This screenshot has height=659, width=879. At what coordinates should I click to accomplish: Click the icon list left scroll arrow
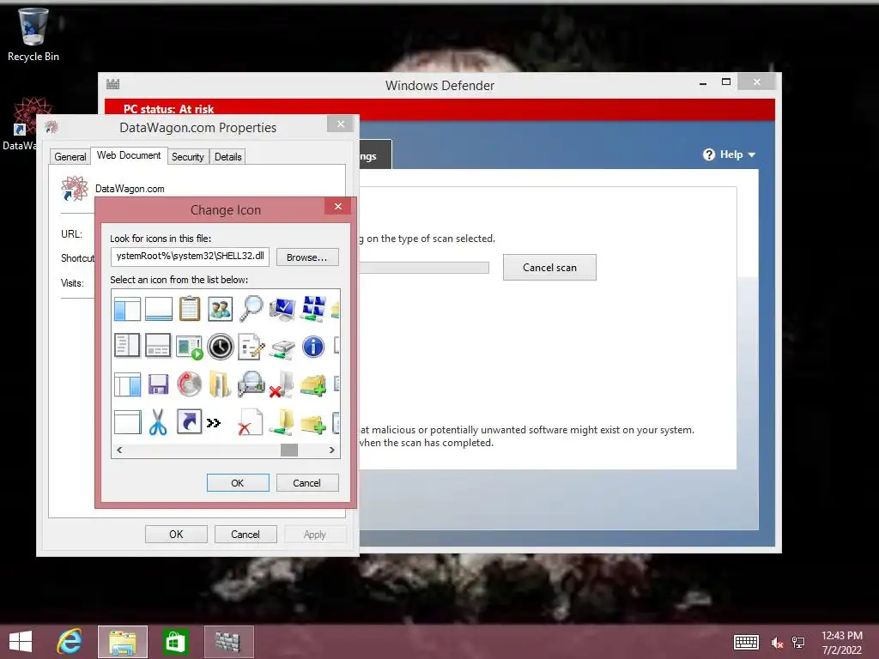coord(119,450)
